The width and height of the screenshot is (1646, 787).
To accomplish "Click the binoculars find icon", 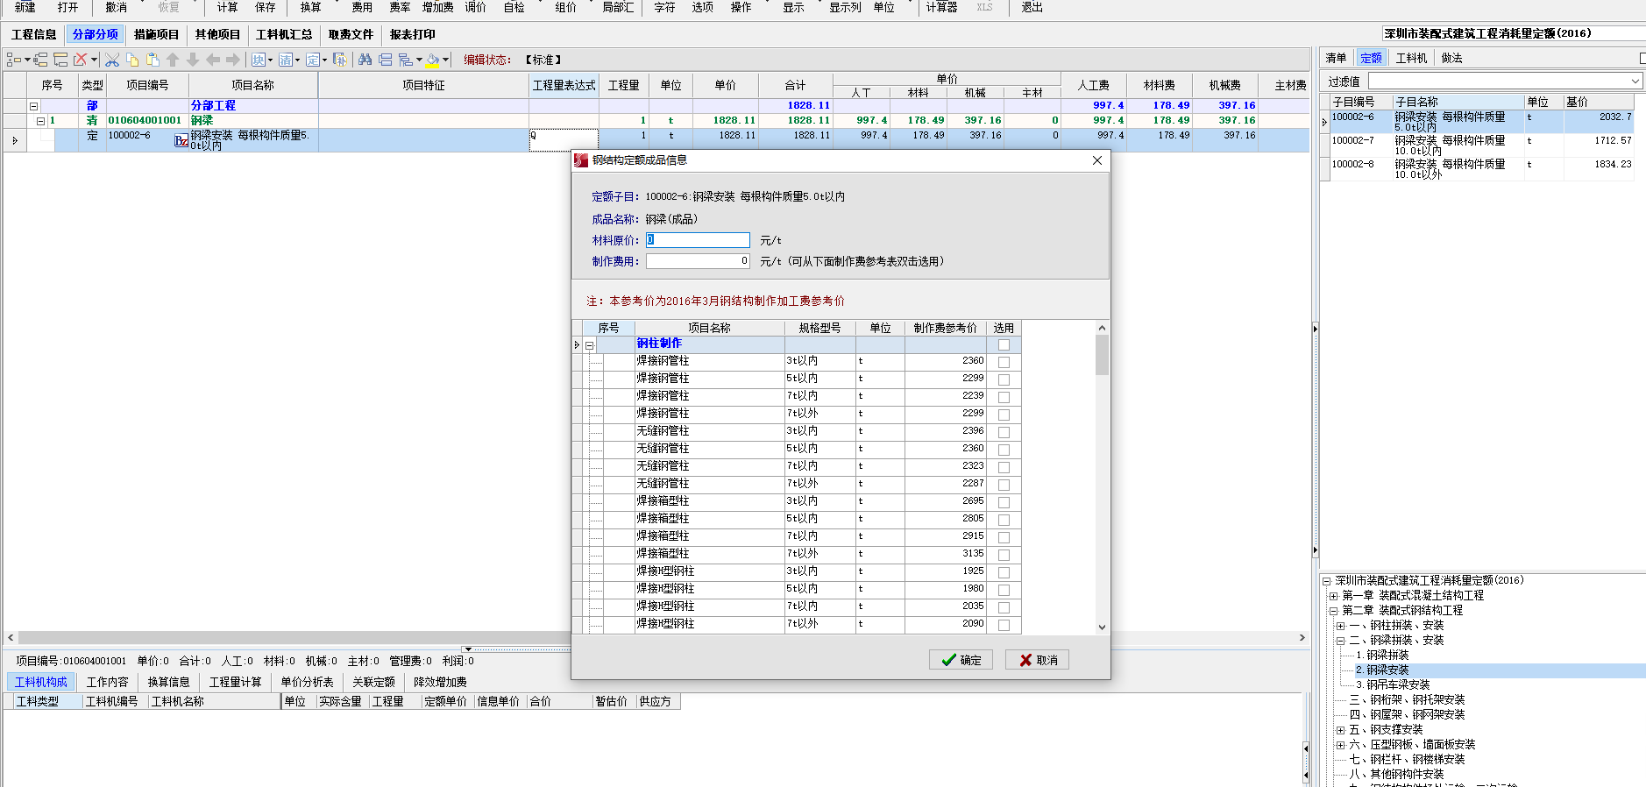I will click(365, 60).
